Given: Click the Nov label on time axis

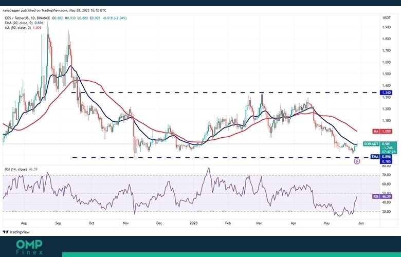Looking at the screenshot, I should [125, 223].
